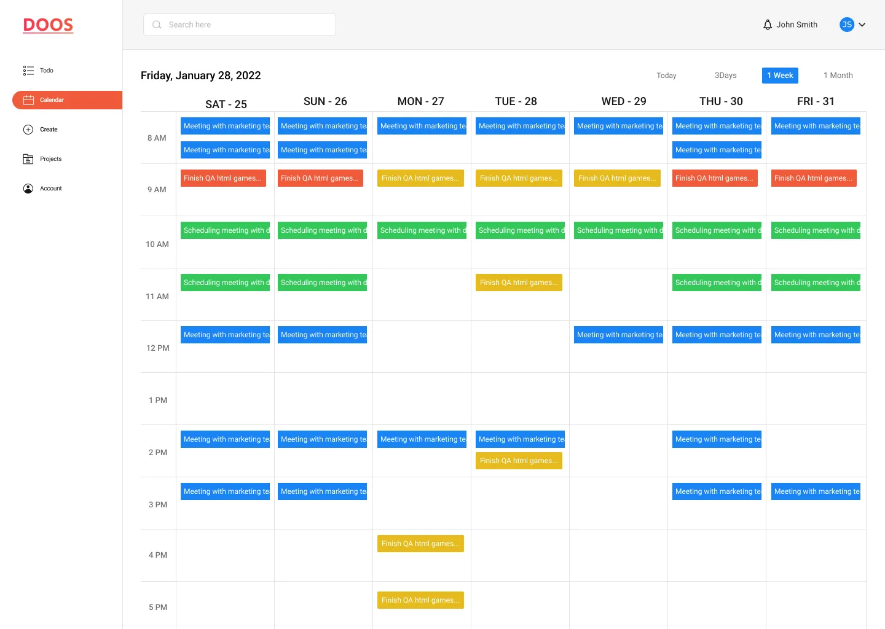Click the JS user avatar

pos(847,25)
